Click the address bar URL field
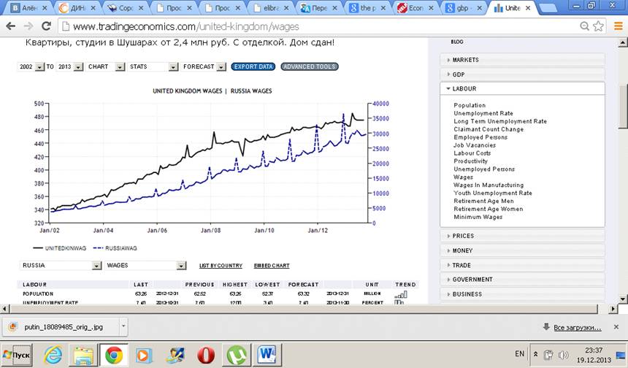 point(314,26)
